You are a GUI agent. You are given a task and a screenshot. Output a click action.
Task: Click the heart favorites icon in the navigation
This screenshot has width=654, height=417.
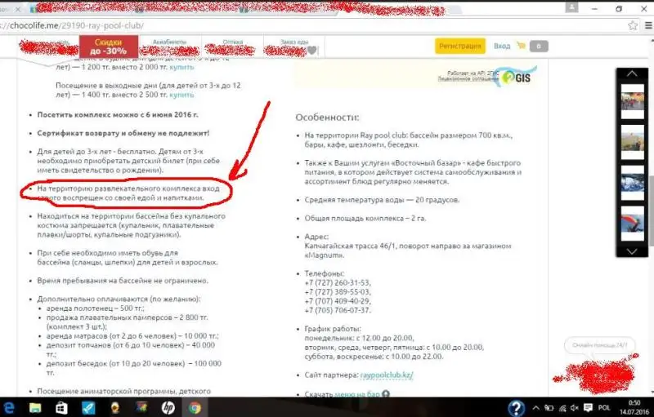[312, 51]
